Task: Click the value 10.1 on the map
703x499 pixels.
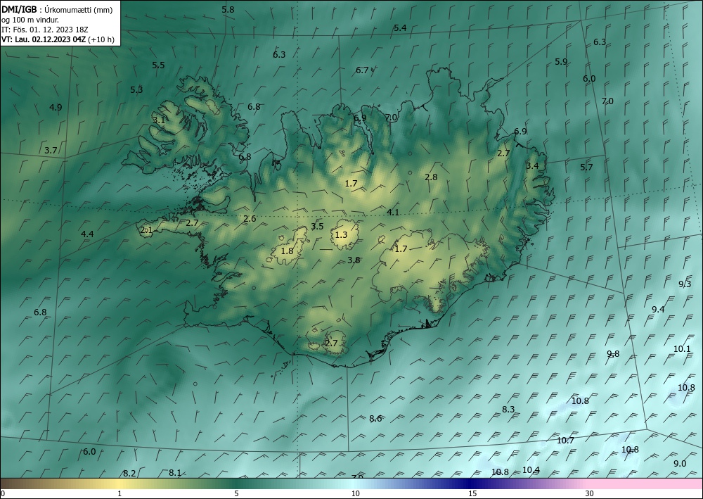Action: click(682, 348)
